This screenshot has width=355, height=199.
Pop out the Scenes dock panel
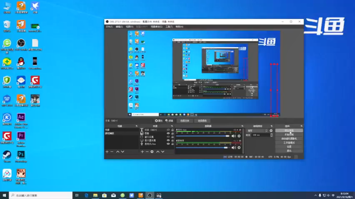click(x=137, y=126)
